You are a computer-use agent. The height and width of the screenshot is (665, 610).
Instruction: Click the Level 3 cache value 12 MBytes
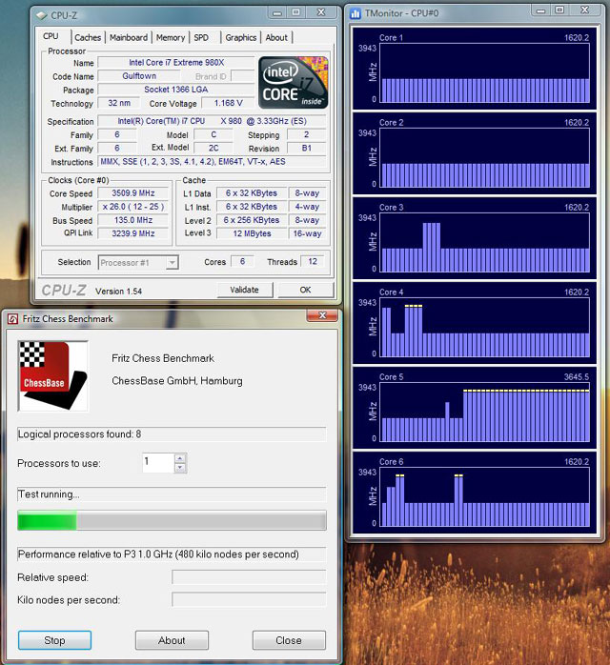(x=252, y=233)
